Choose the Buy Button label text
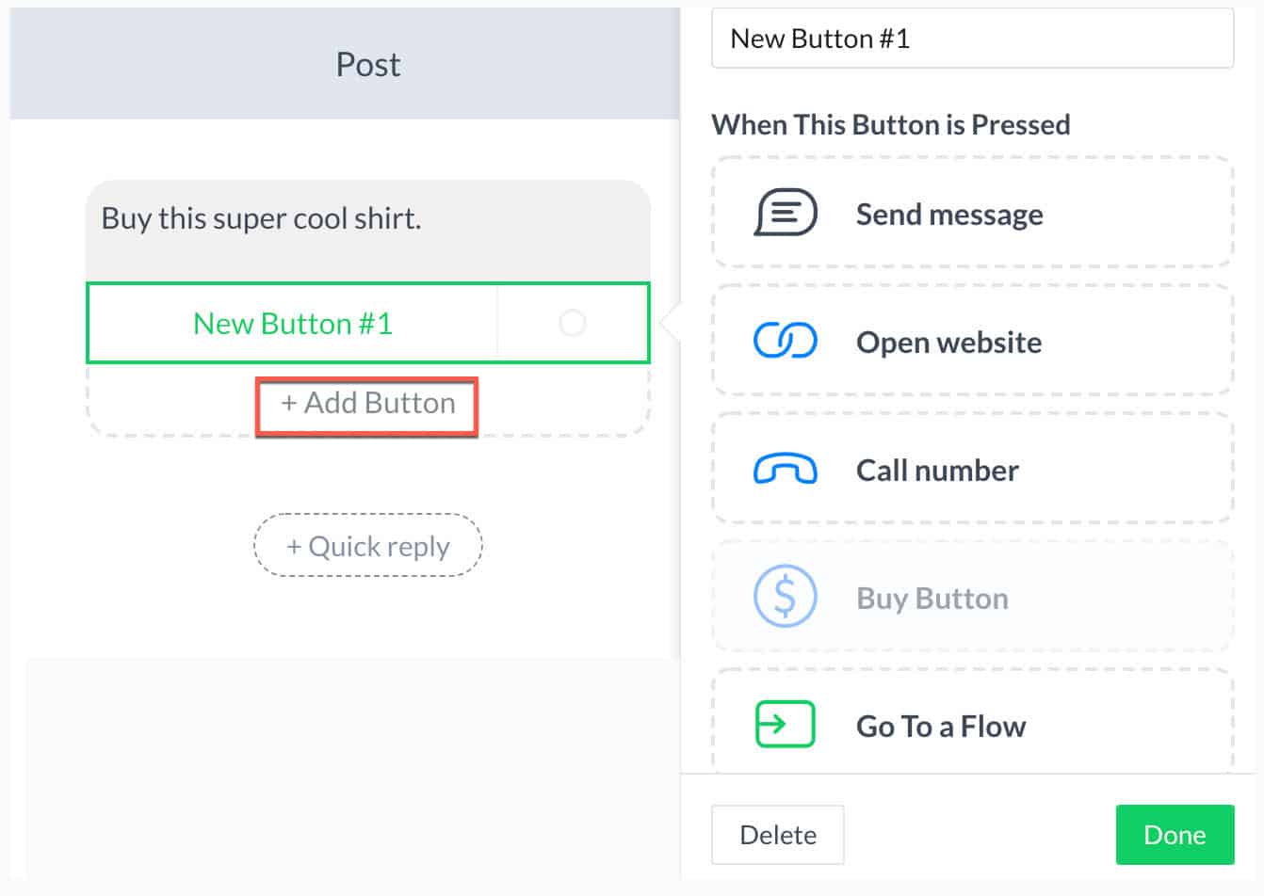 point(932,599)
